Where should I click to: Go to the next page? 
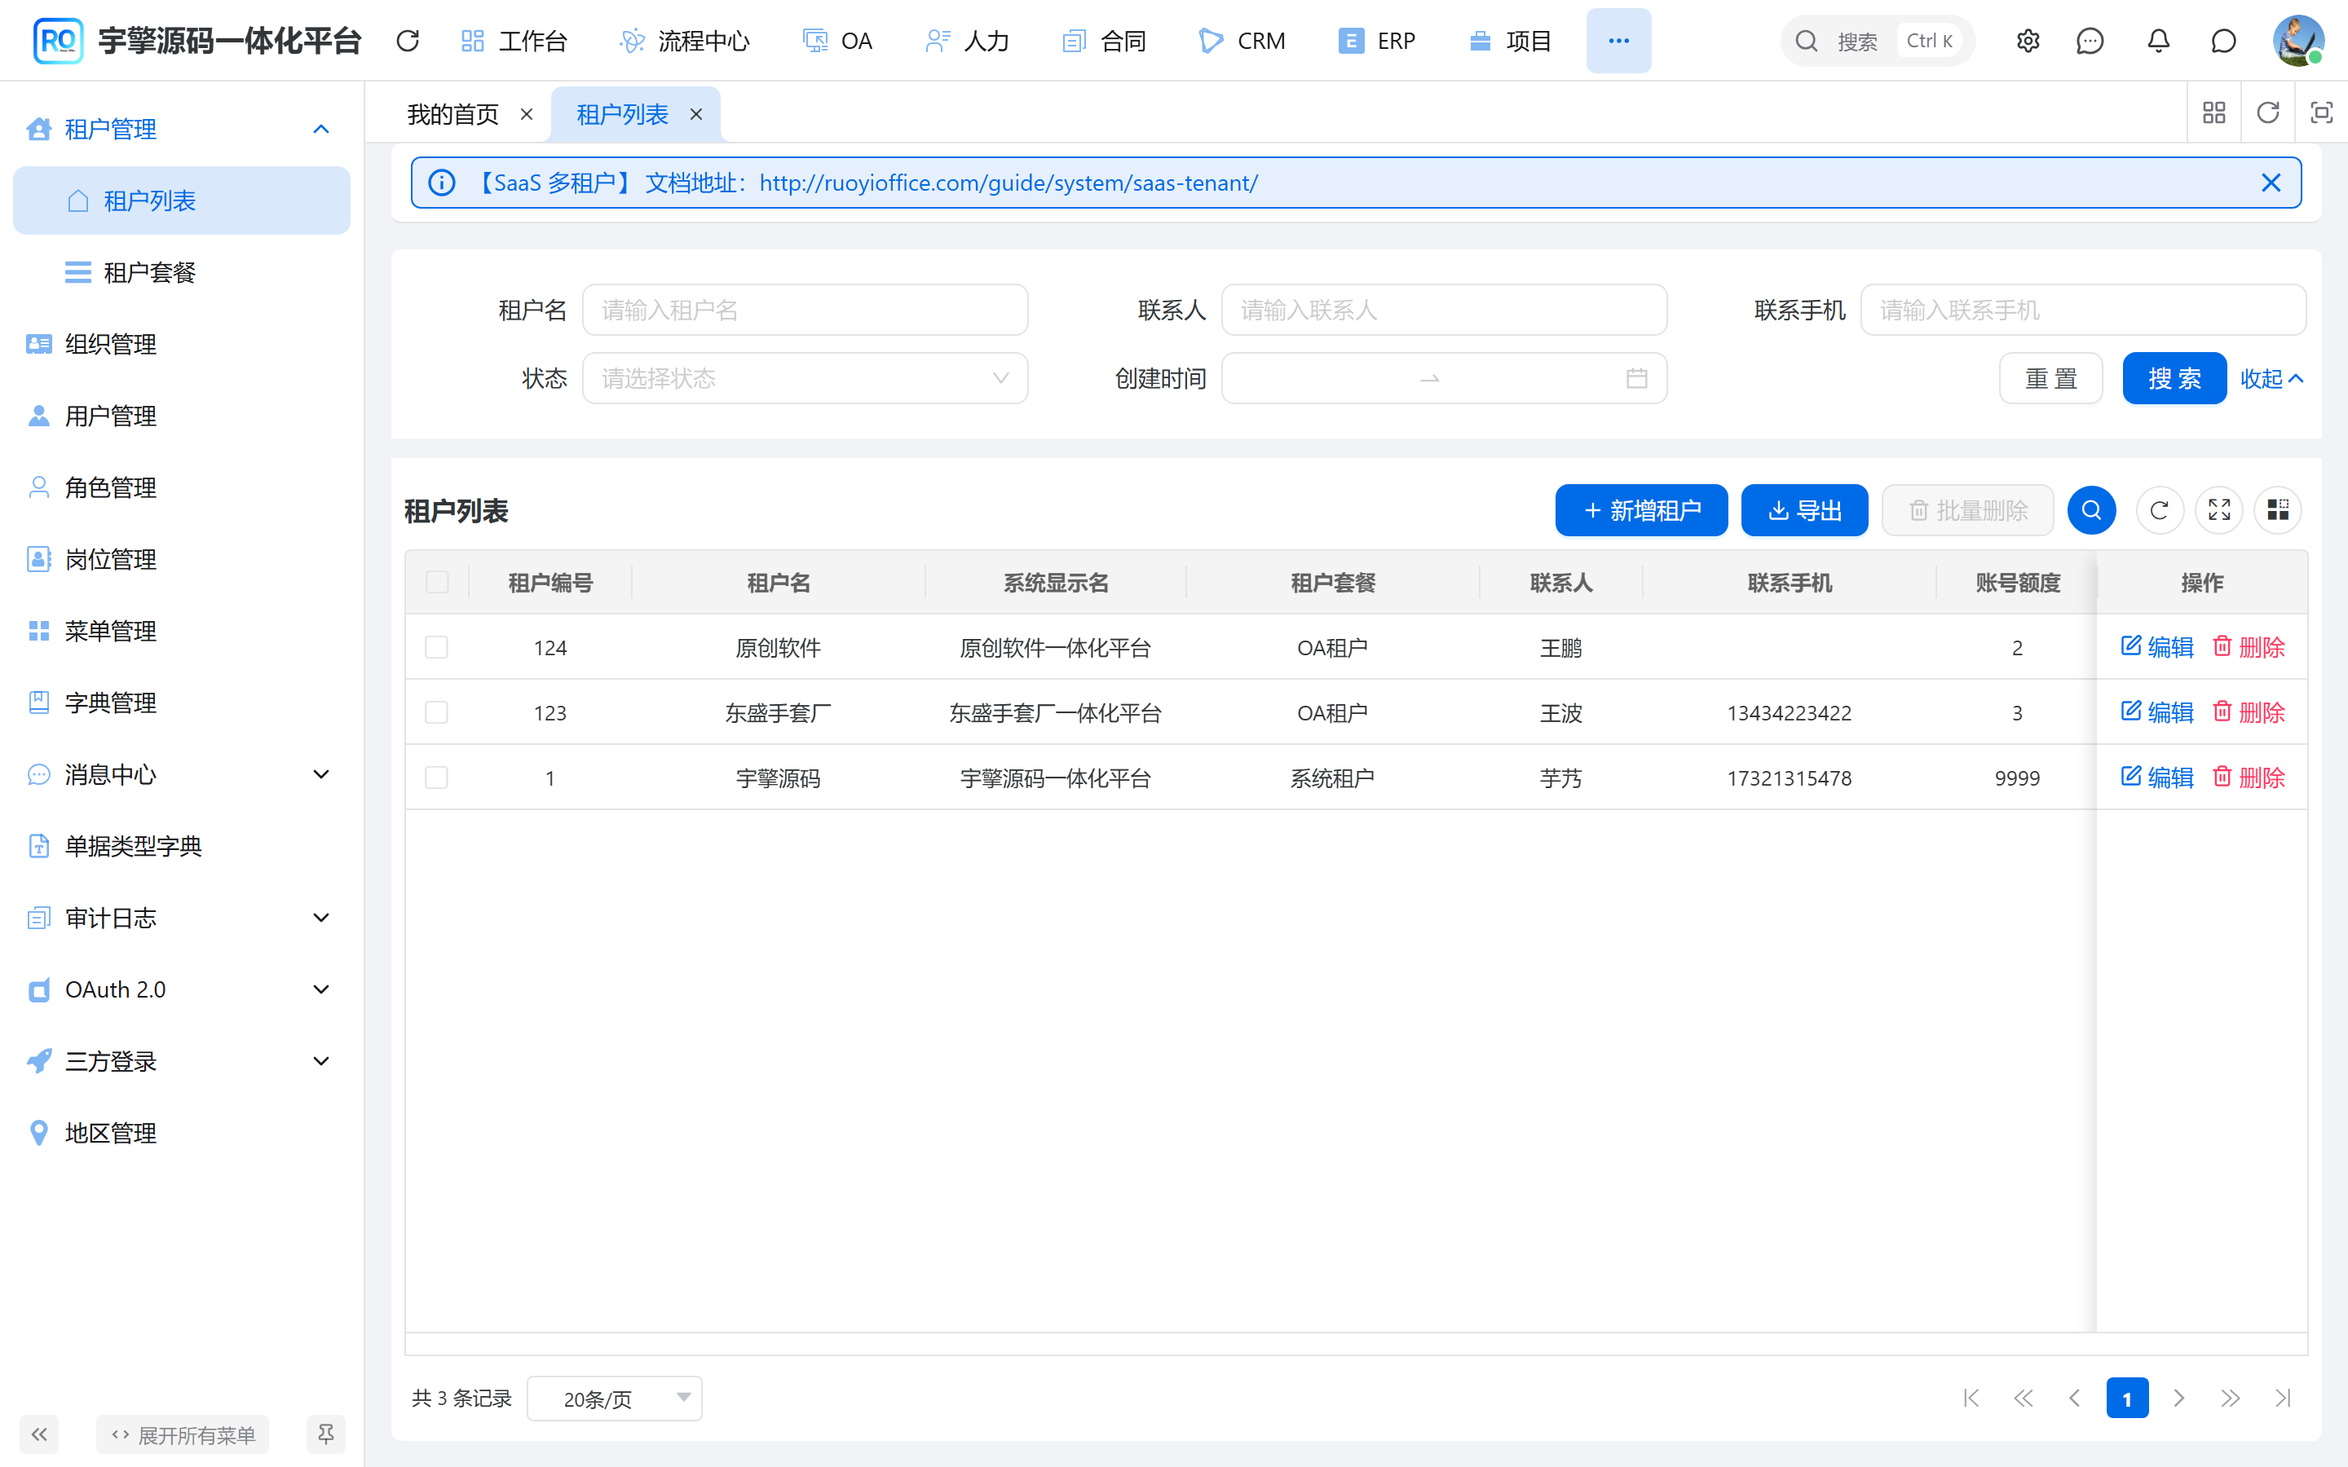click(x=2179, y=1398)
